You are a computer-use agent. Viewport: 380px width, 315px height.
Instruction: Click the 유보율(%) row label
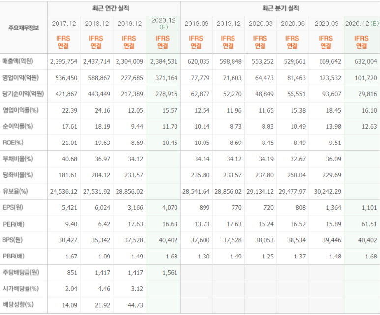(x=15, y=191)
